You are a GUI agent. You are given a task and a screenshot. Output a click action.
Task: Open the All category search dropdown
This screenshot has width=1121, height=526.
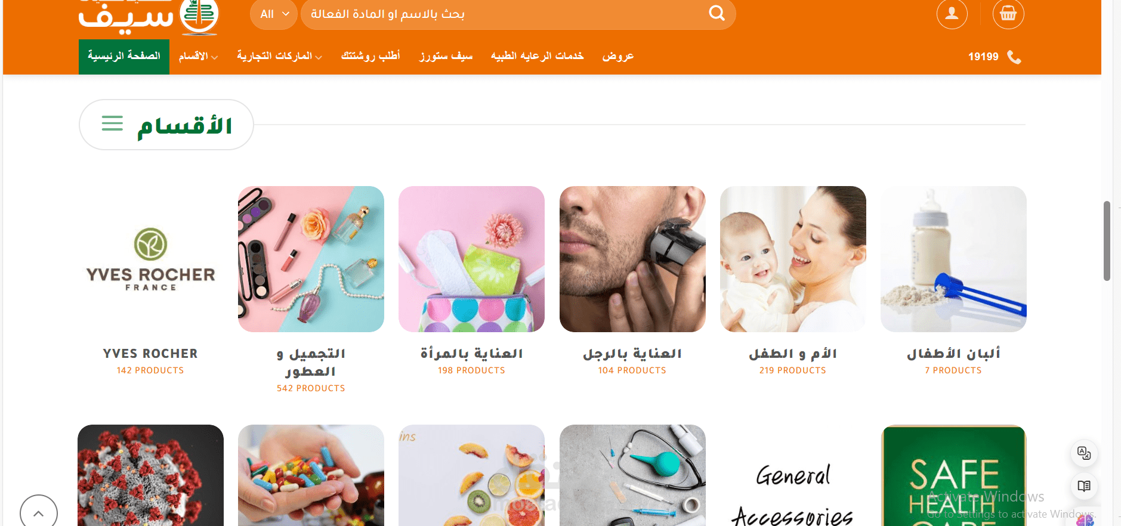coord(274,14)
